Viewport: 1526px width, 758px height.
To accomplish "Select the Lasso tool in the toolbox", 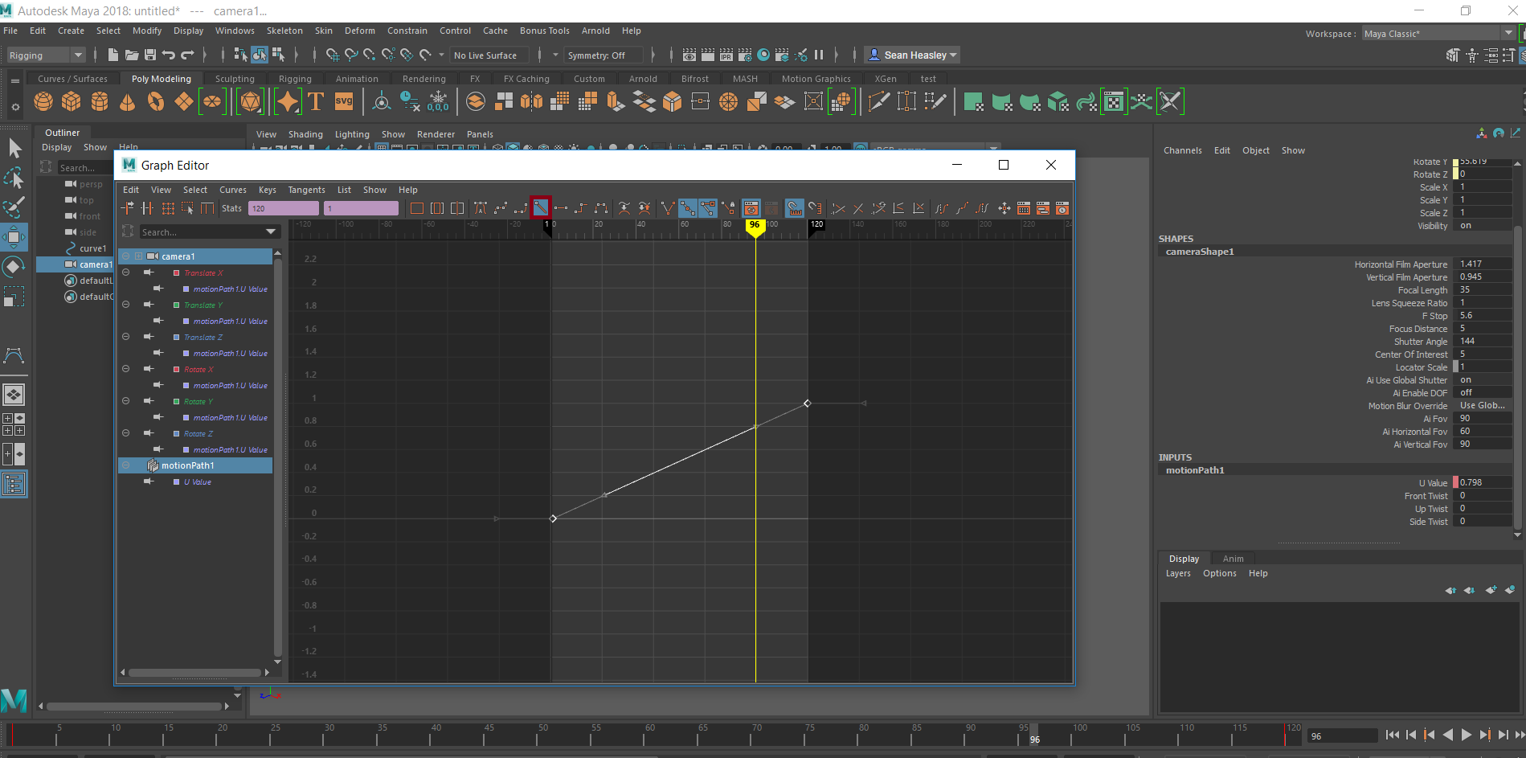I will (x=14, y=178).
